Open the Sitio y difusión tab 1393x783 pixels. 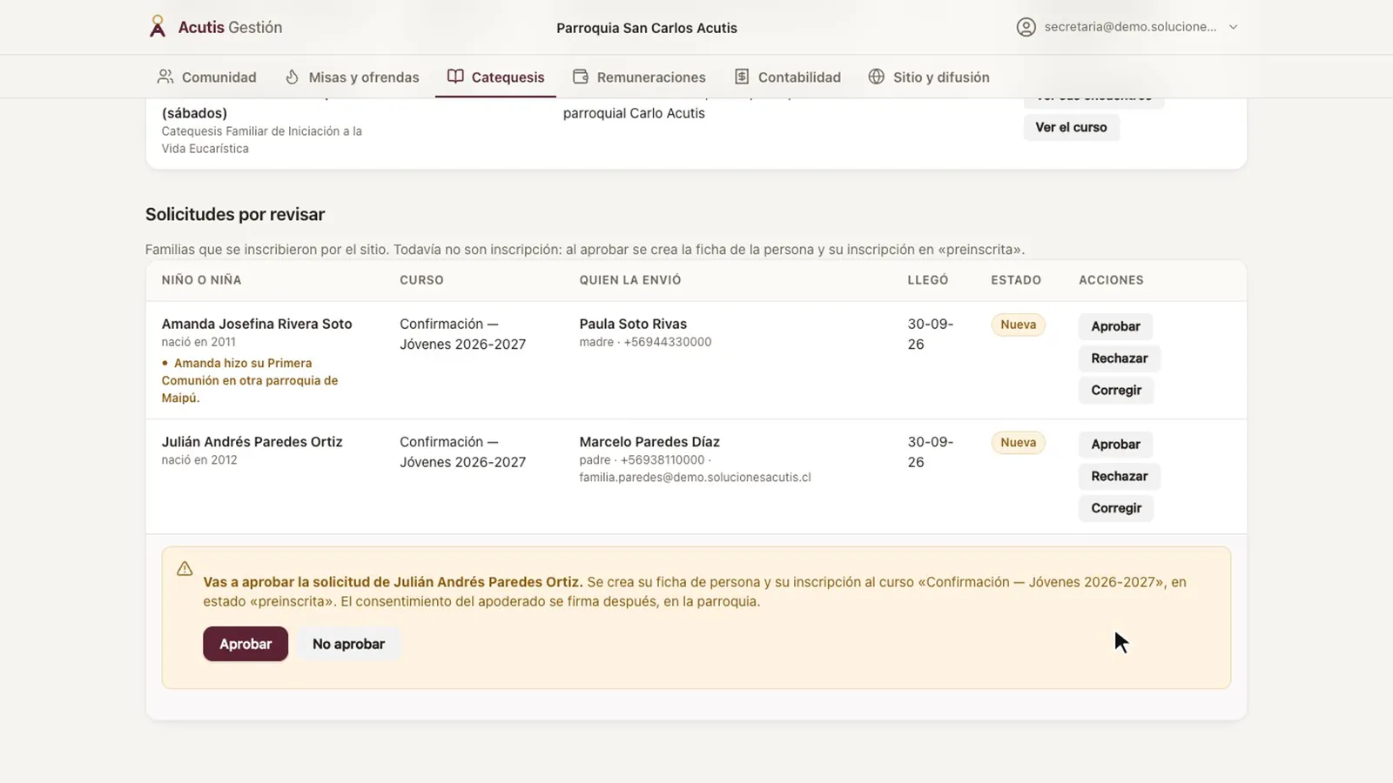(928, 77)
